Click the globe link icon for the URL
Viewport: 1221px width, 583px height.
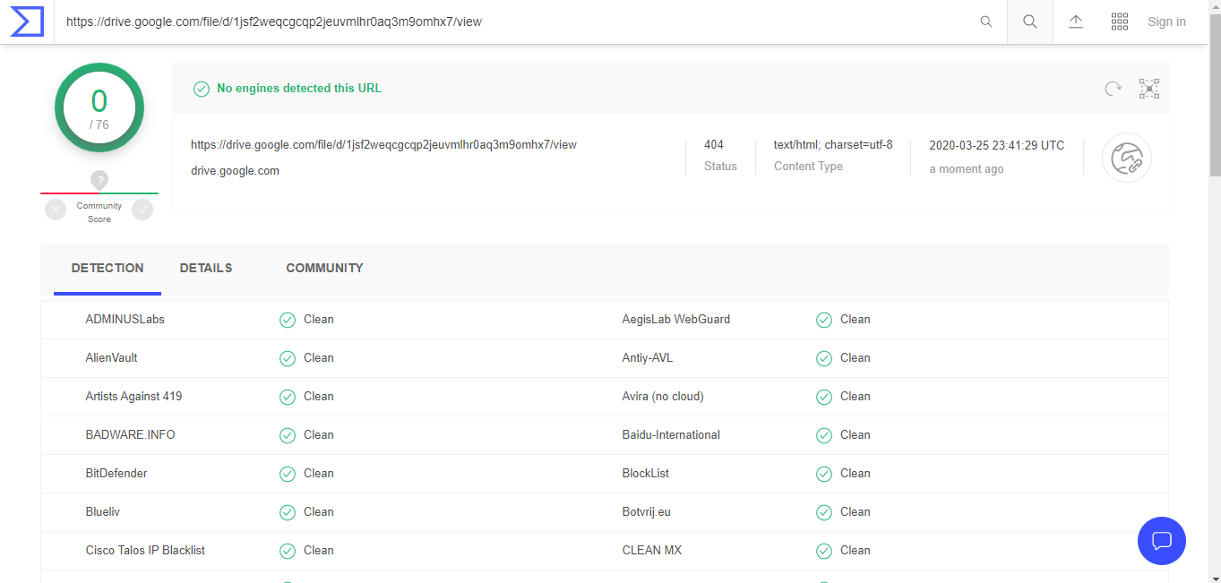click(1127, 158)
